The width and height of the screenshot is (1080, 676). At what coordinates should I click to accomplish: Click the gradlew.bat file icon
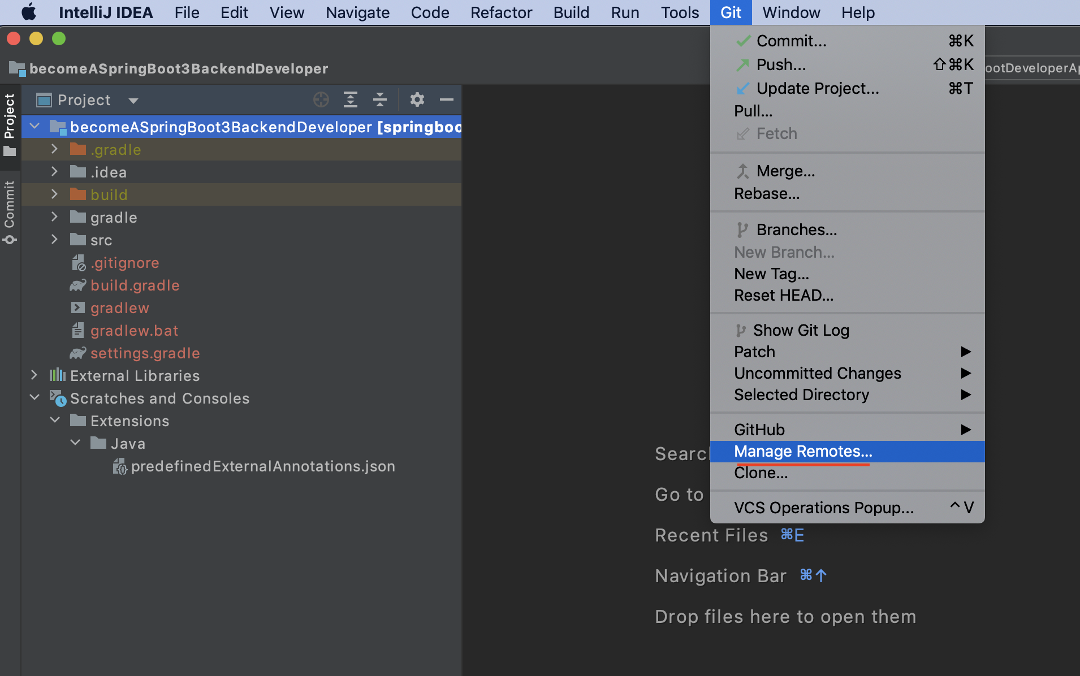[78, 331]
